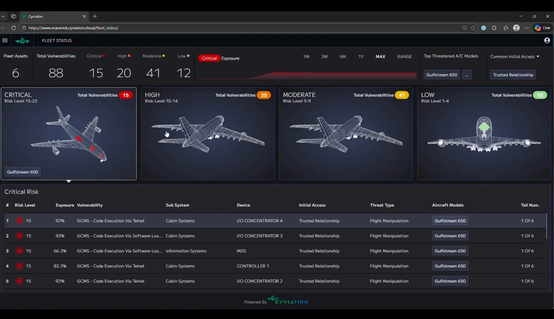Click the Cyviation aircraft logo in header
This screenshot has width=554, height=319.
tap(23, 41)
